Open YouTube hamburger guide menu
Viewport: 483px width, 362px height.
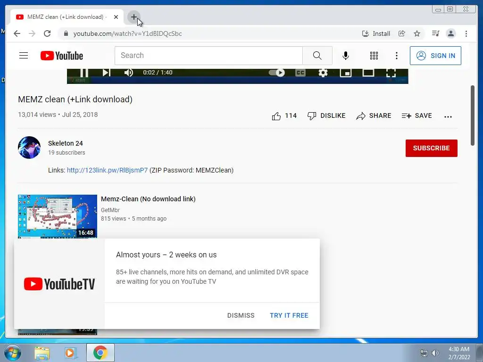[24, 56]
